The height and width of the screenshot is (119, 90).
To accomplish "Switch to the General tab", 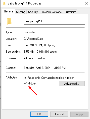I will 9,11.
